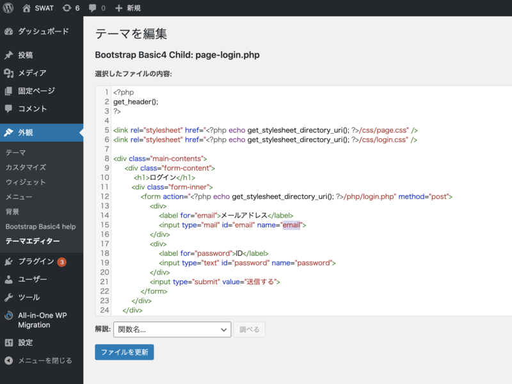Click the ユーザー icon in sidebar

[8, 279]
